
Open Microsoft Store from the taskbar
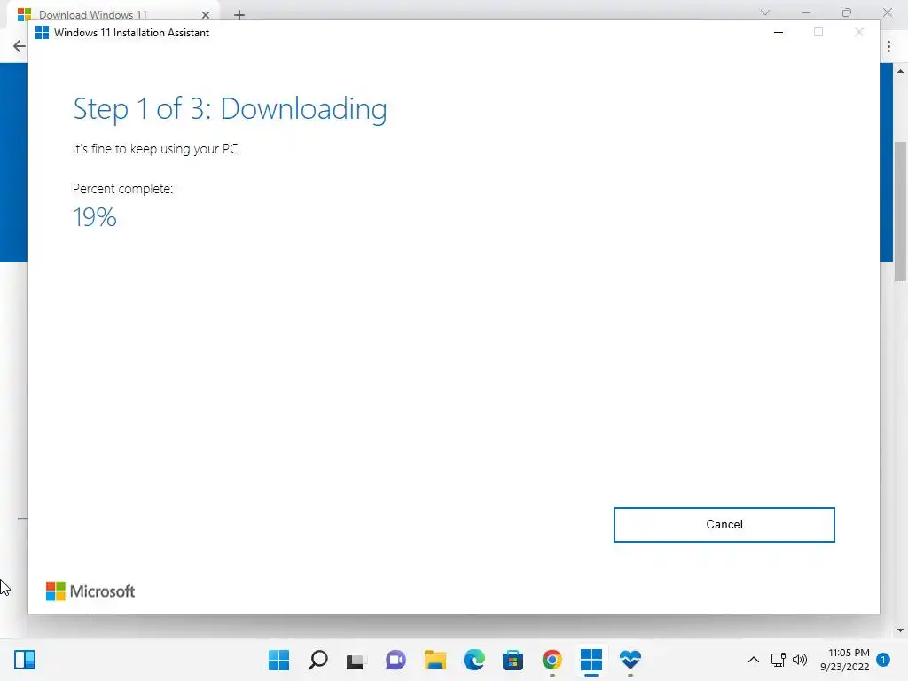pyautogui.click(x=513, y=660)
